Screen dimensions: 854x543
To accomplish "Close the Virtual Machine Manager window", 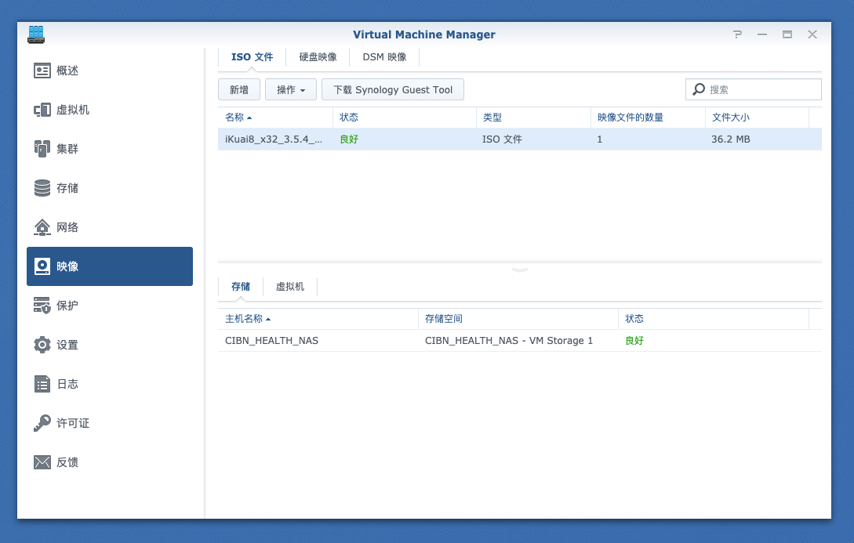I will [812, 34].
